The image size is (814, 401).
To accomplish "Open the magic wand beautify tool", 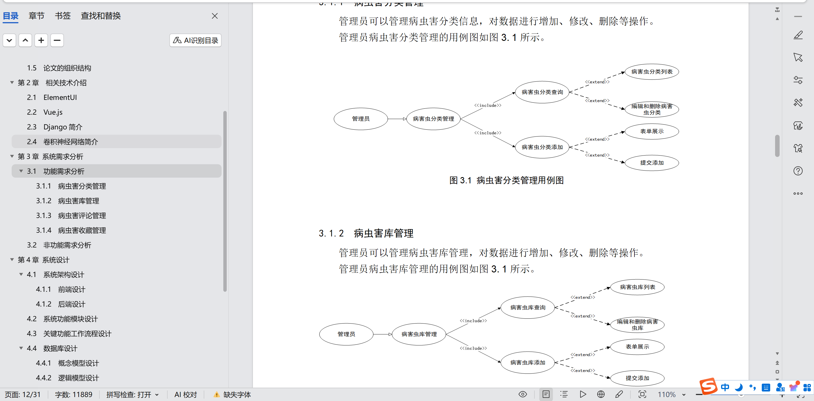I will (798, 103).
